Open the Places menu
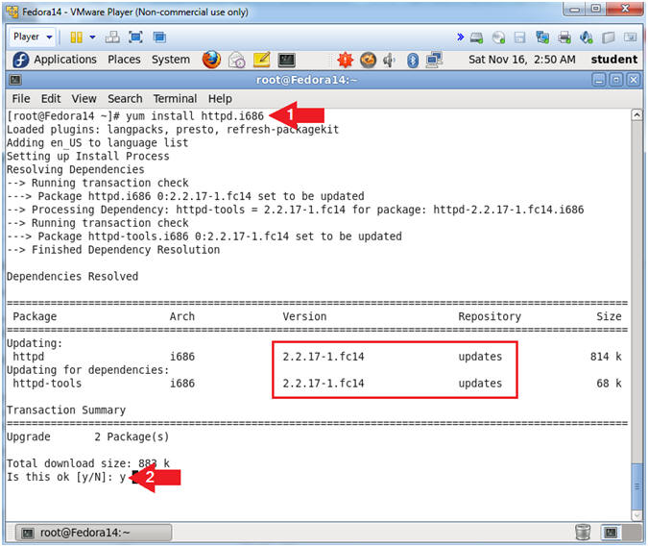Viewport: 648px width, 547px height. 124,60
